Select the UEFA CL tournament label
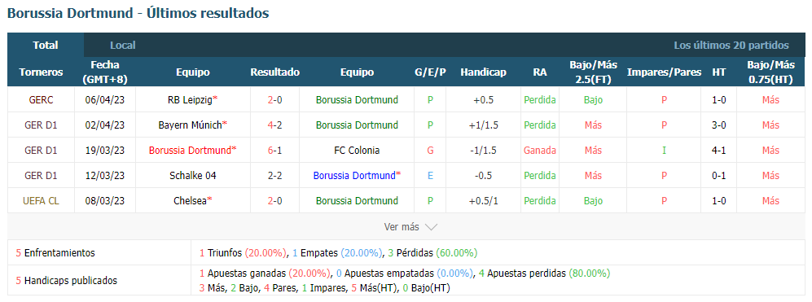Viewport: 812px width, 302px height. click(x=41, y=200)
